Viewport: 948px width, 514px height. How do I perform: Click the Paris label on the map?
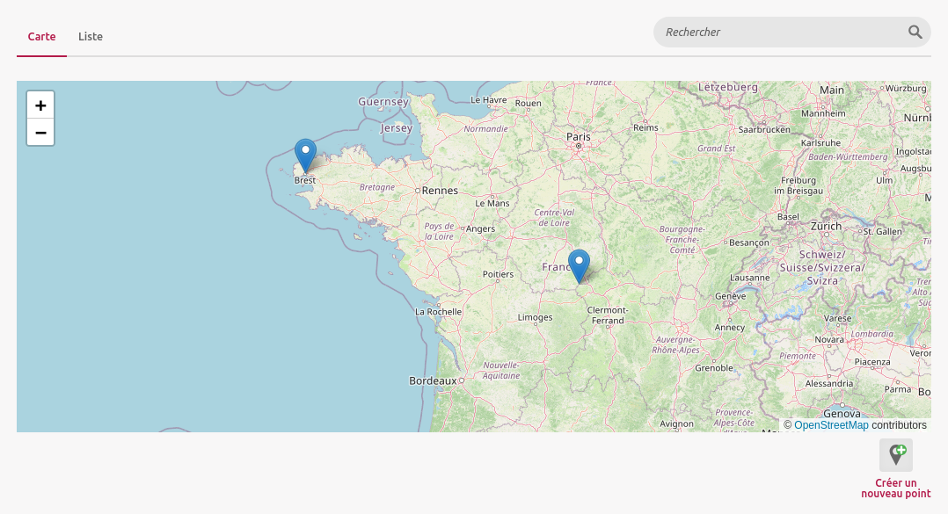(578, 136)
